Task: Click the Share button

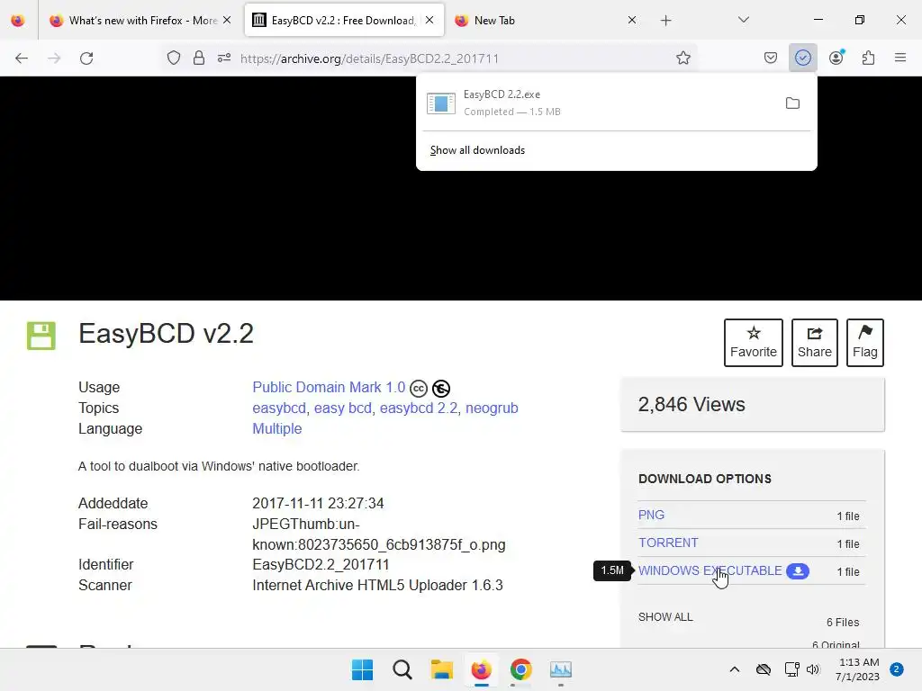Action: click(814, 343)
